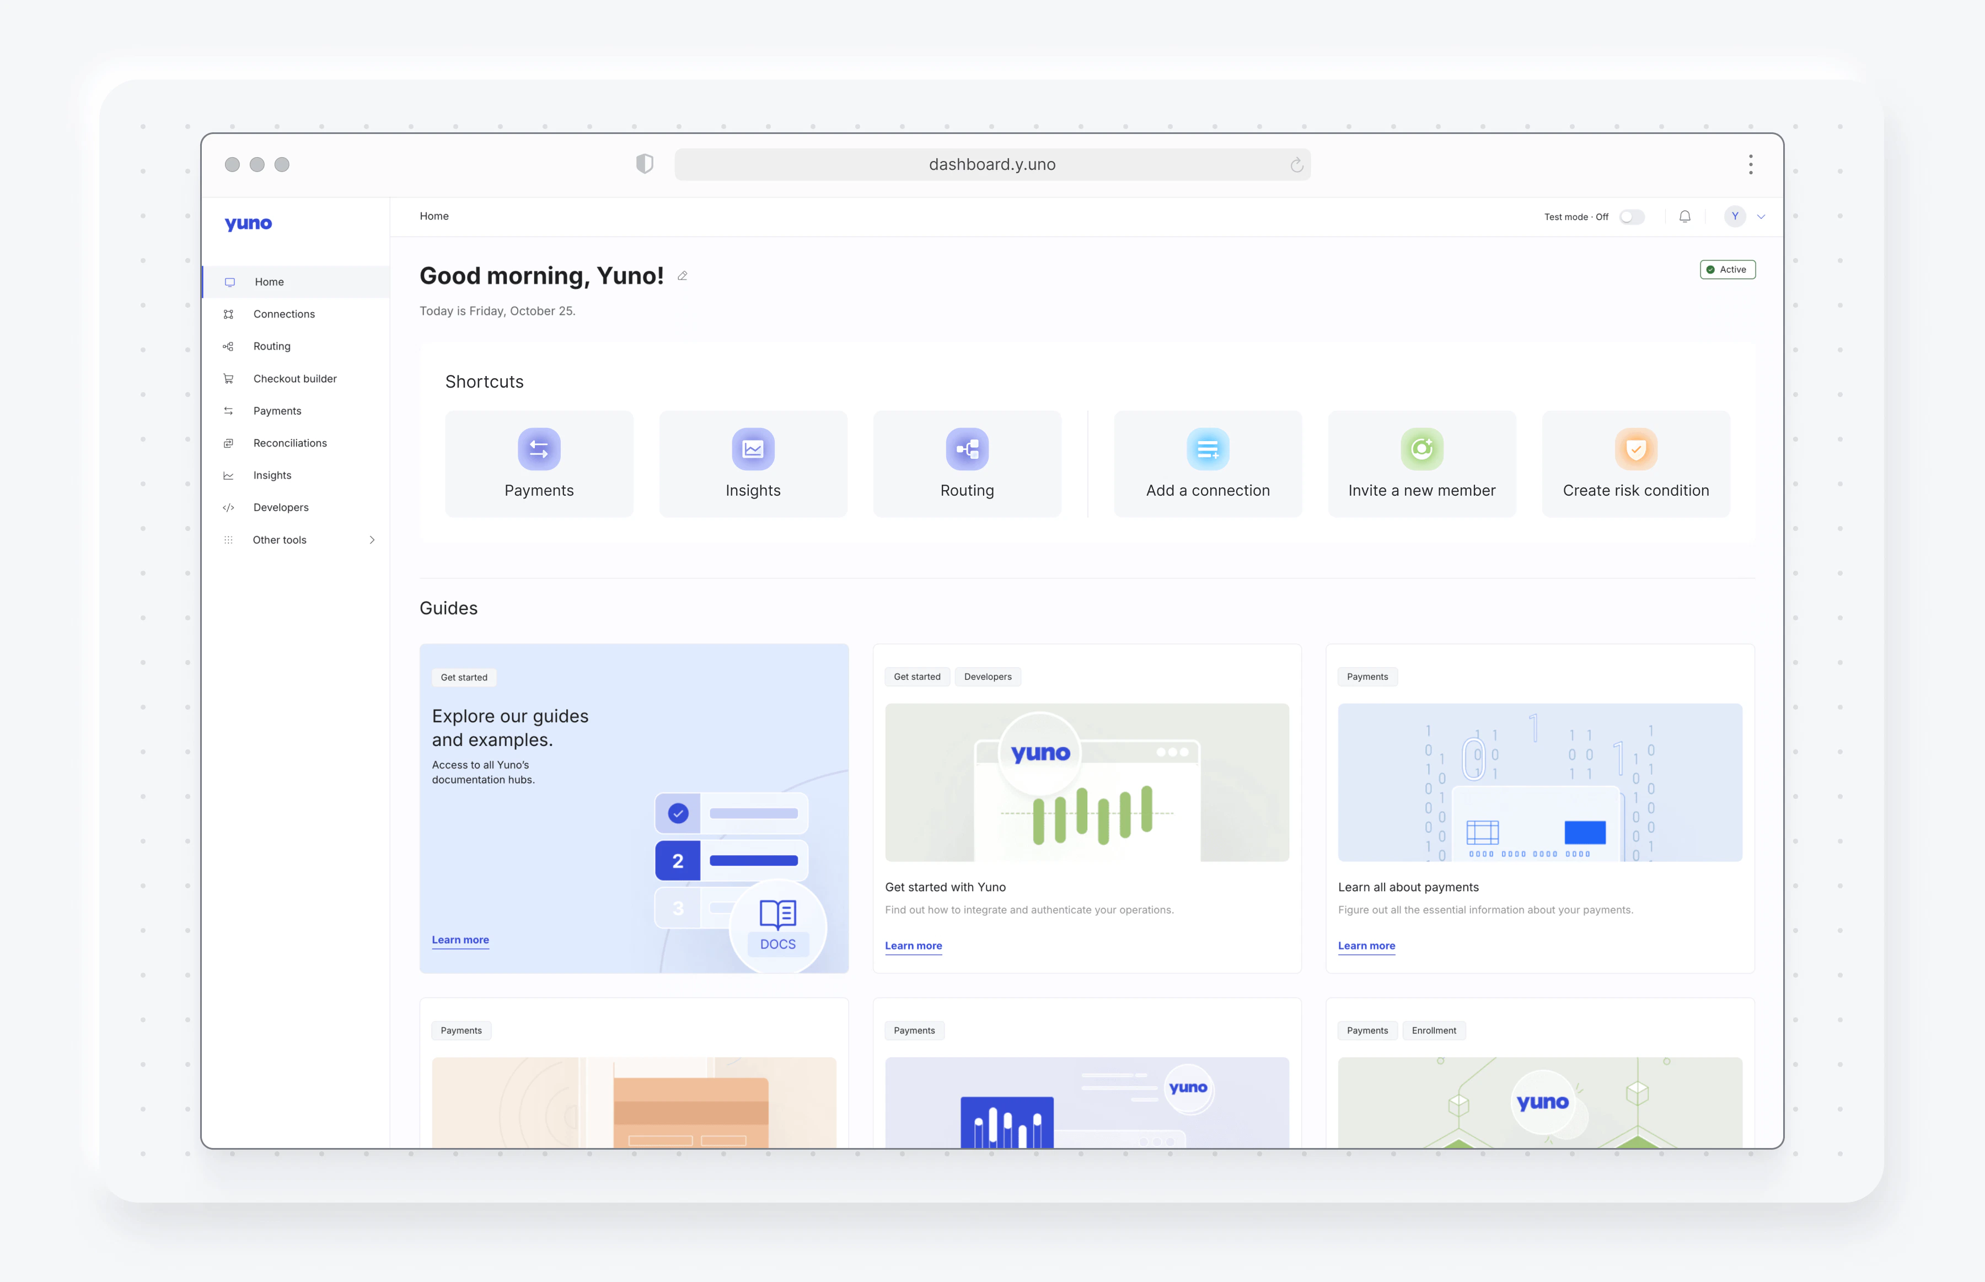Viewport: 1985px width, 1282px height.
Task: Open the account dropdown arrow
Action: point(1760,217)
